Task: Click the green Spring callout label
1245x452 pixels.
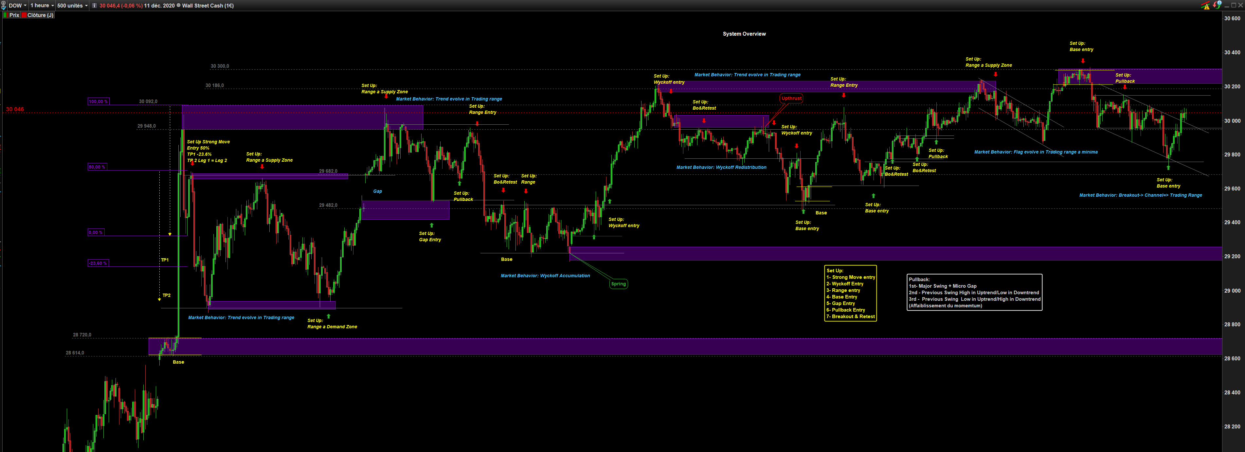Action: (x=618, y=284)
